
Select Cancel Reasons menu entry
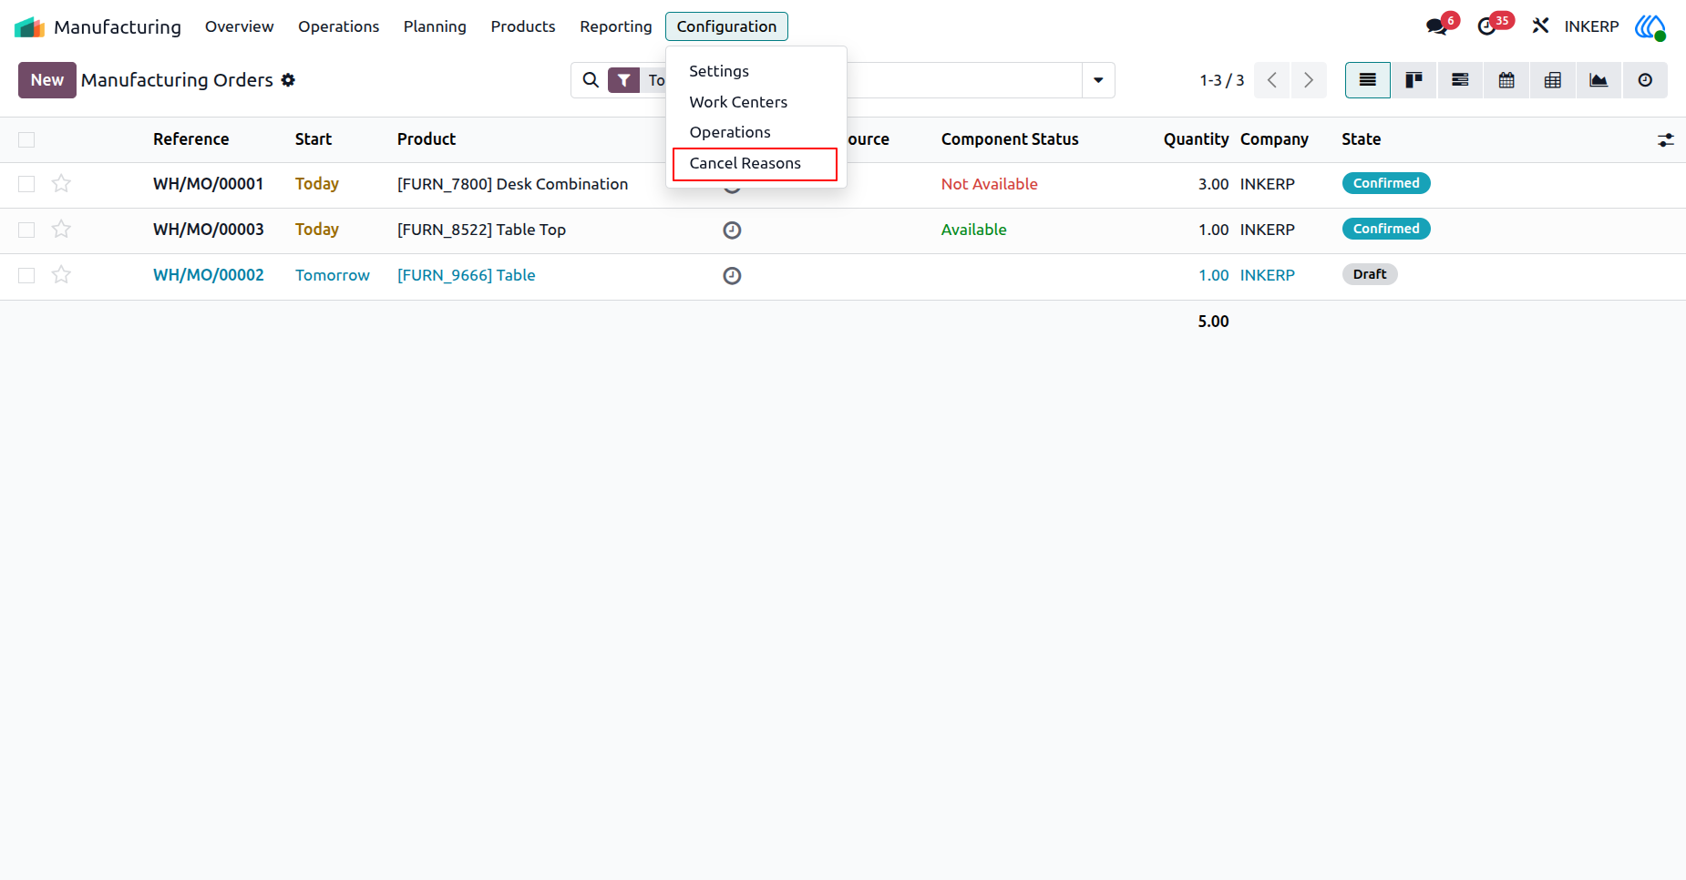point(755,164)
